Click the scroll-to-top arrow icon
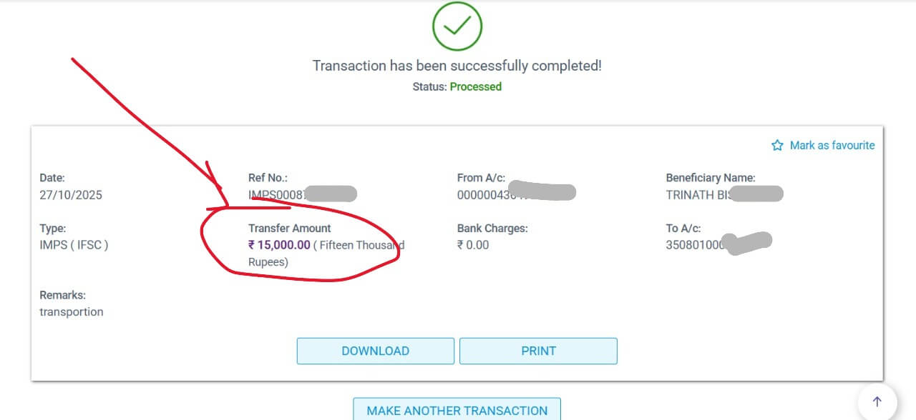Viewport: 916px width, 420px height. click(x=876, y=401)
